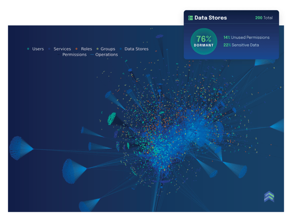This screenshot has width=298, height=219.
Task: Toggle the Users legend label
Action: click(38, 49)
